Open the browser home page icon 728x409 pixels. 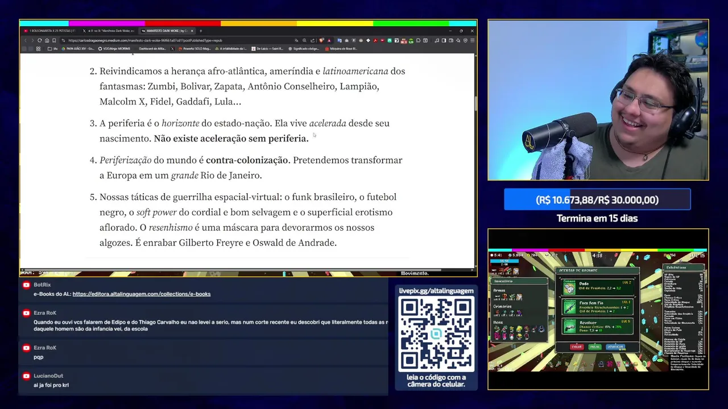coord(47,40)
